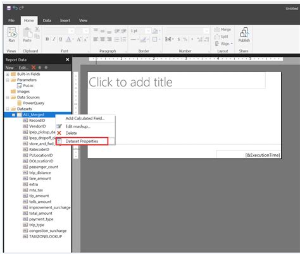The image size is (300, 254).
Task: Click Edit... in Report Data toolbar
Action: [x=23, y=68]
